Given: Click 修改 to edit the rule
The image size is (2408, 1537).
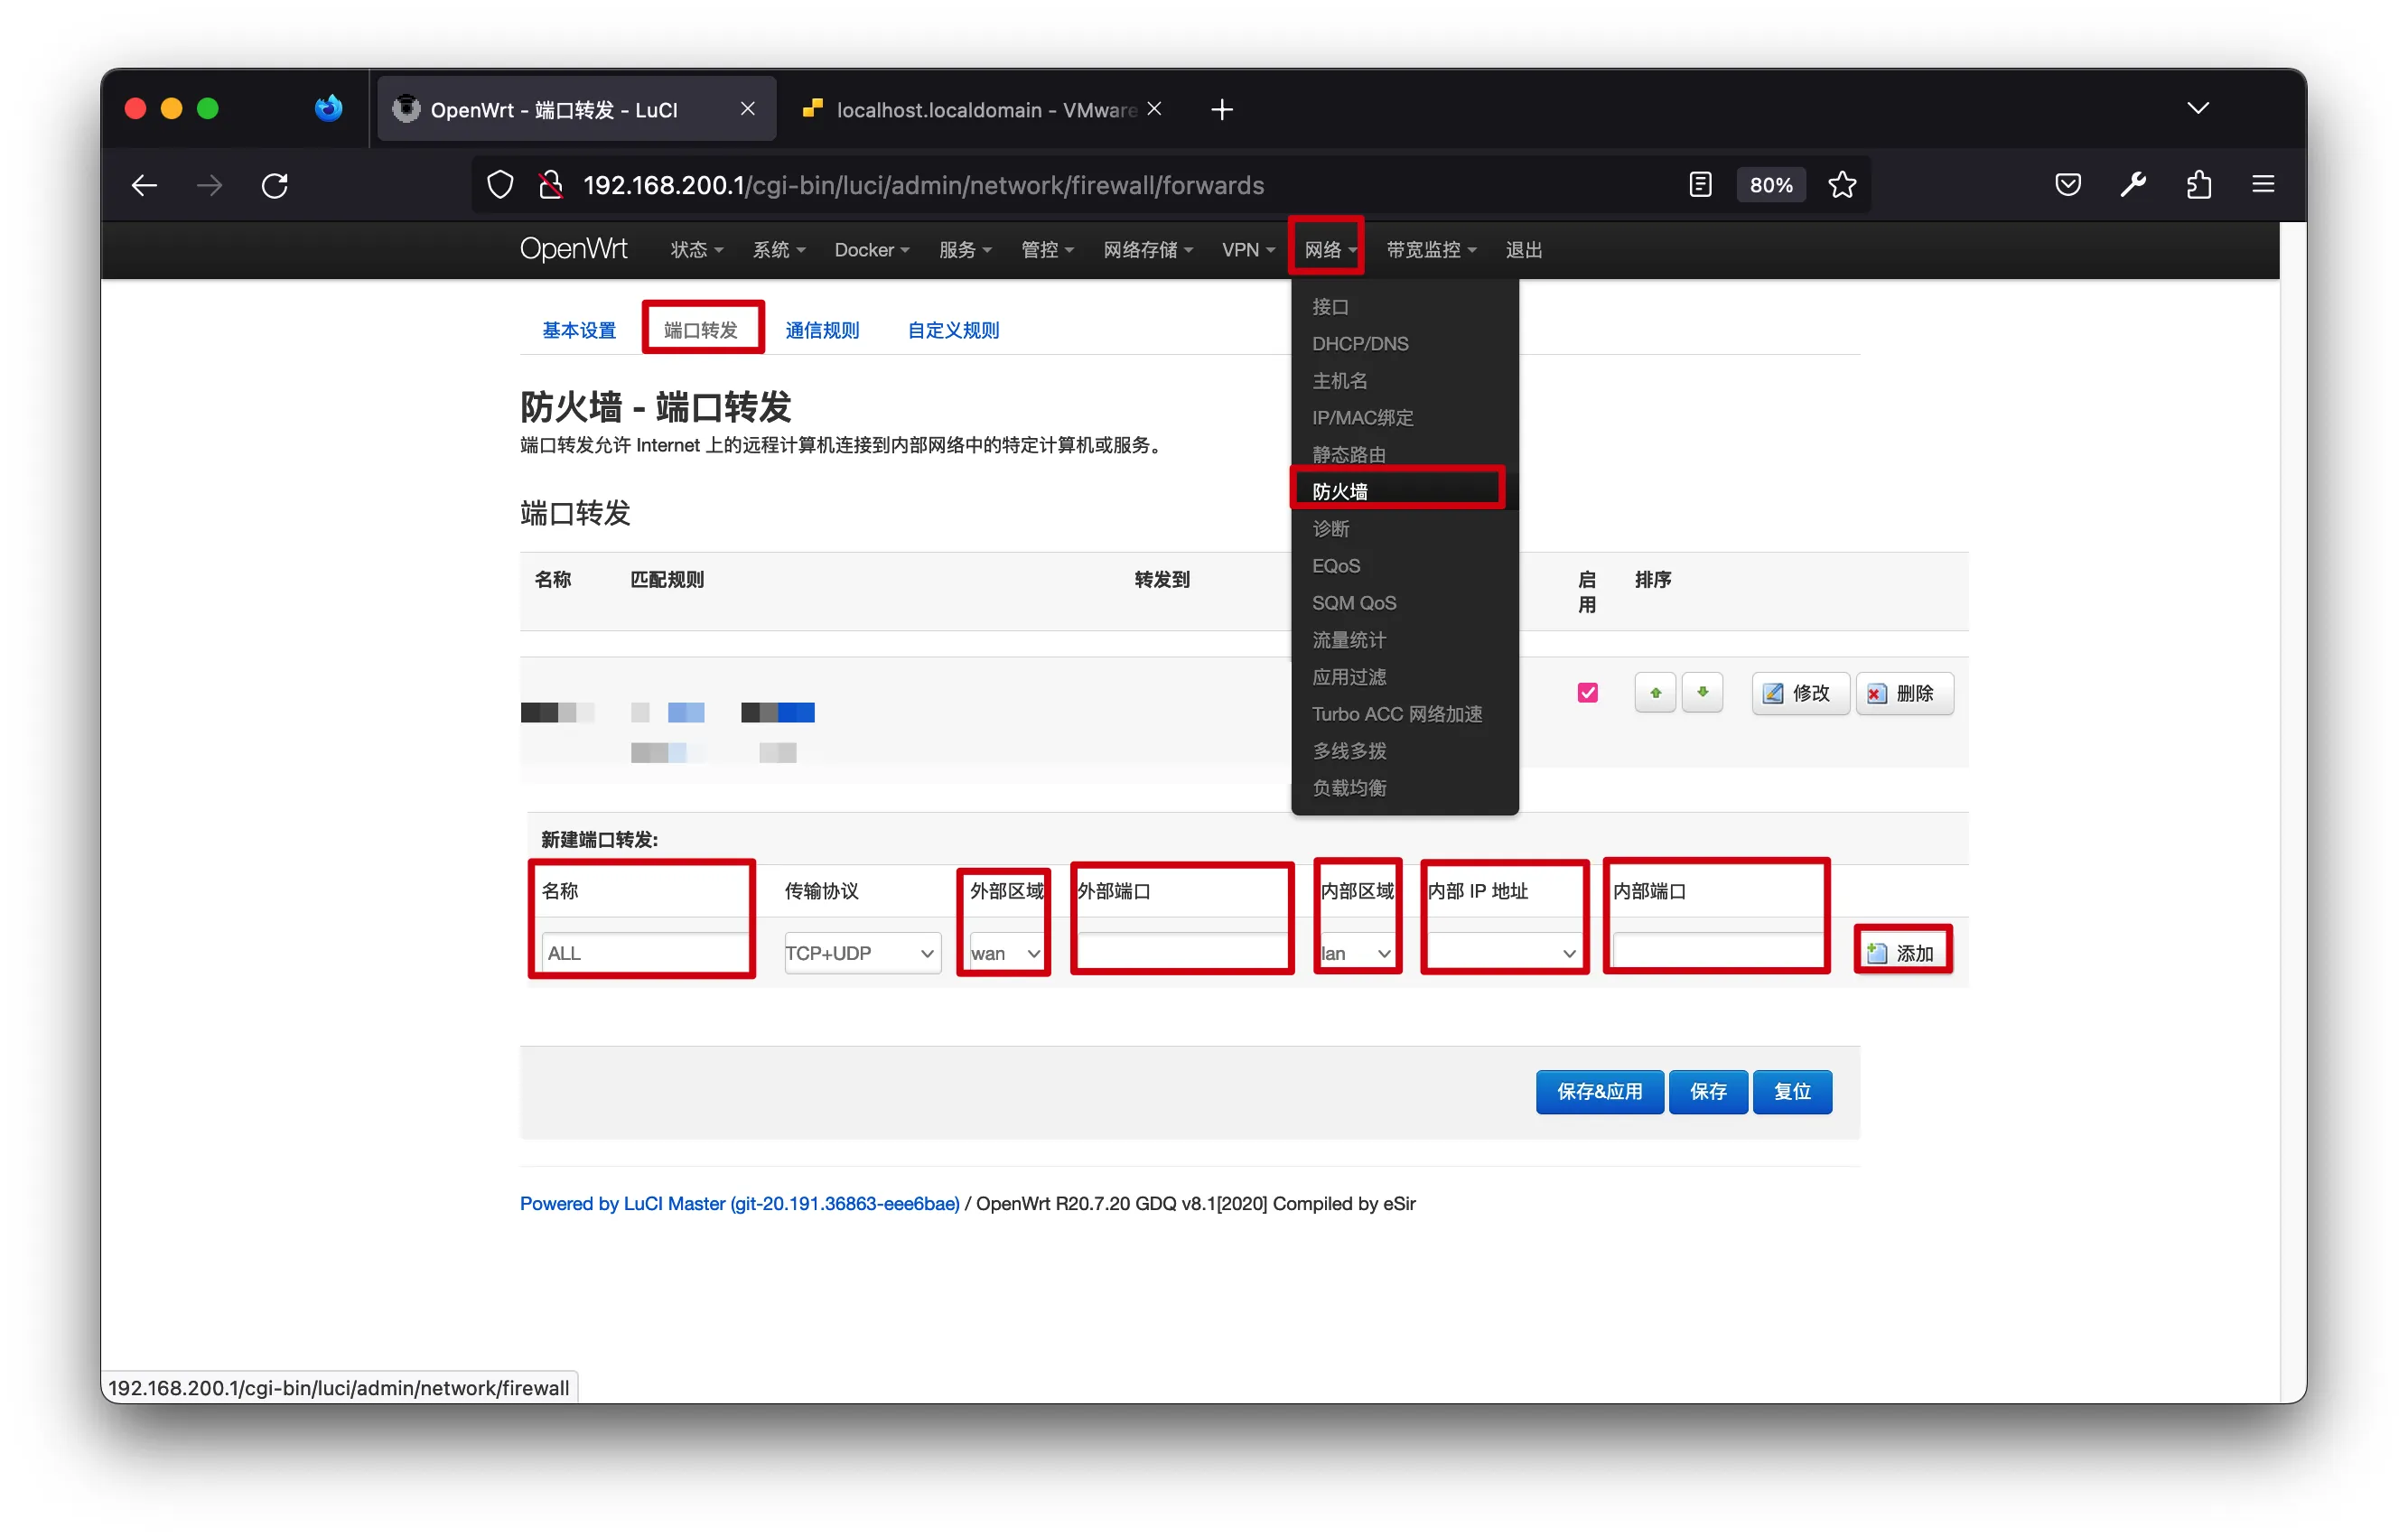Looking at the screenshot, I should pyautogui.click(x=1799, y=694).
